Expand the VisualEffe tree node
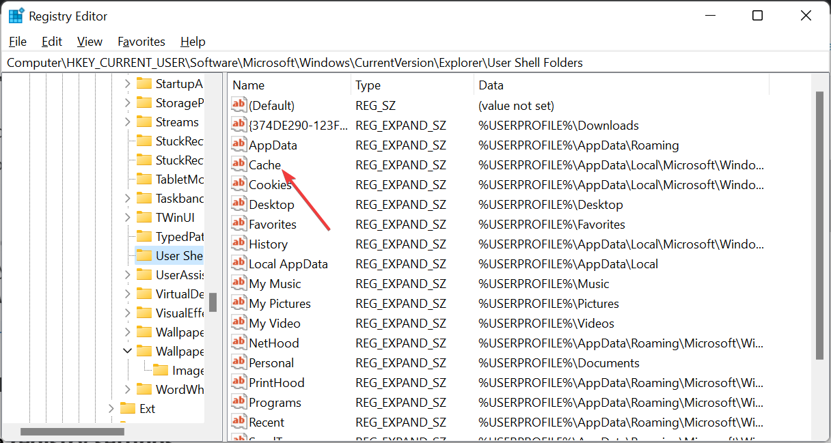The image size is (831, 443). pyautogui.click(x=127, y=313)
